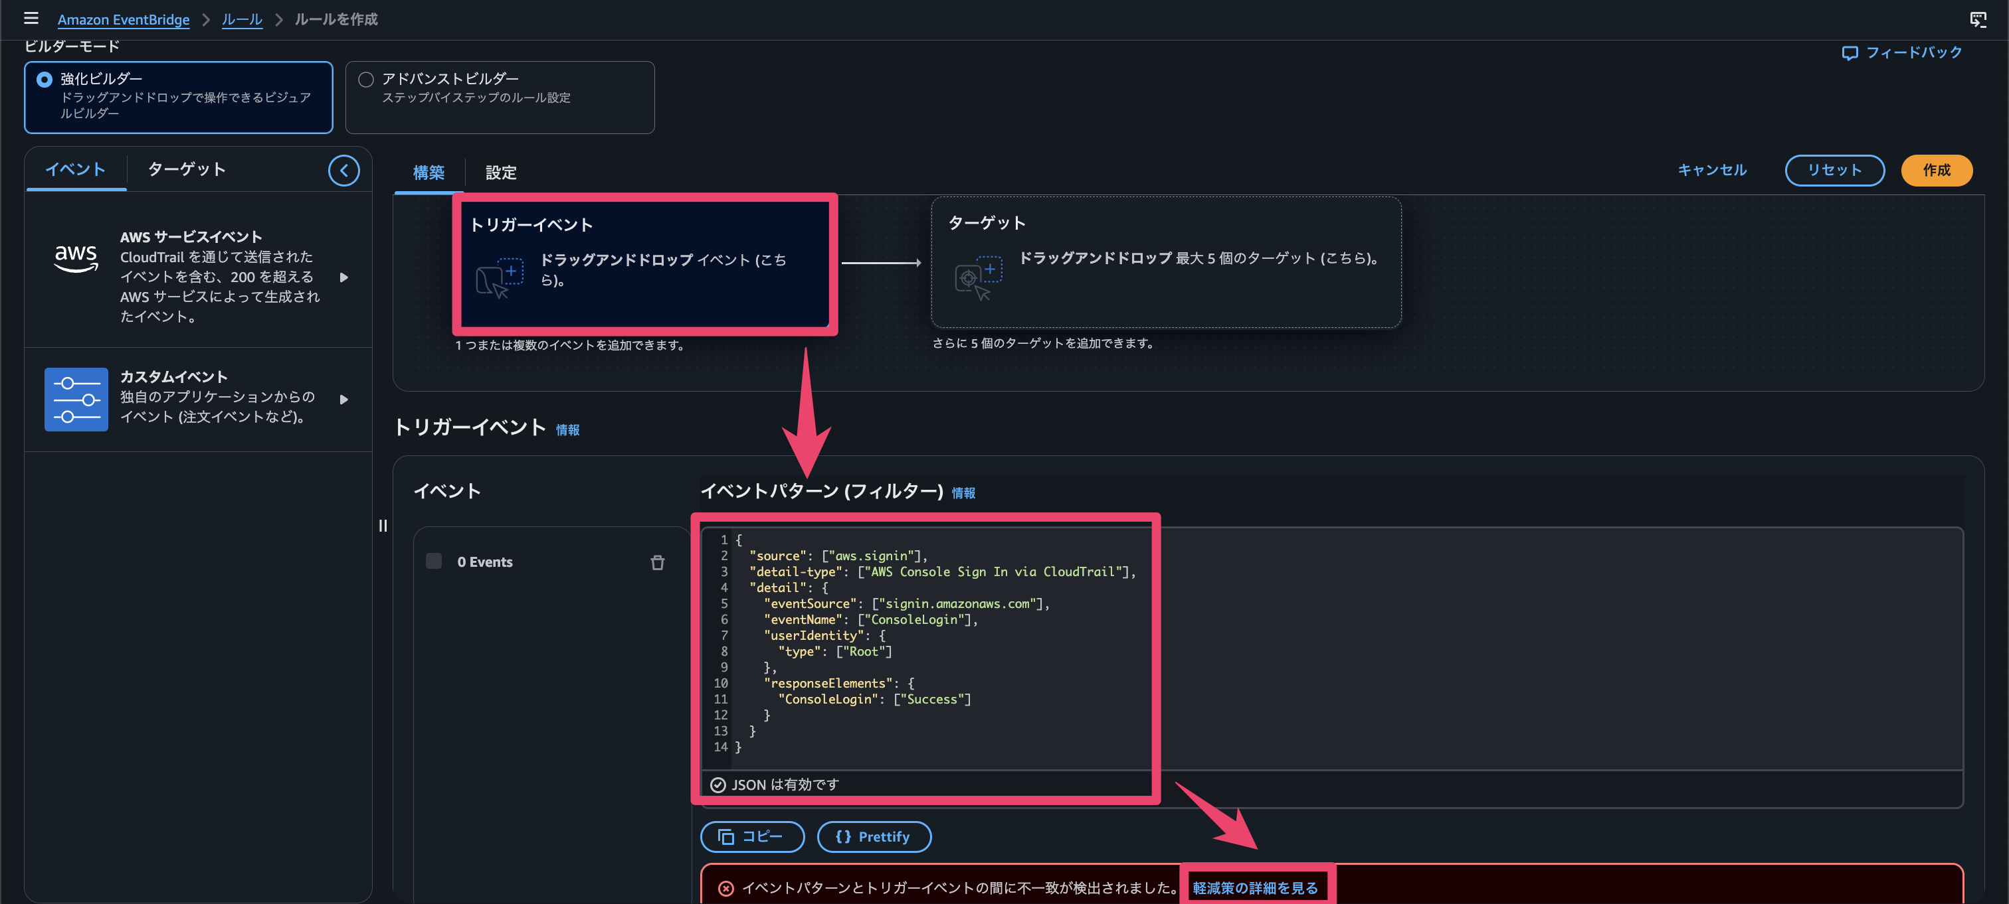Click the trigger event drag-drop icon
The image size is (2009, 904).
[499, 277]
